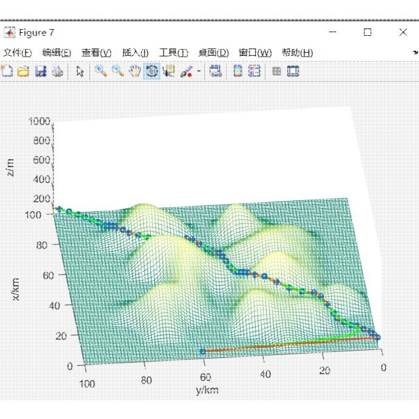Hide plot tools using the toolbar icon
This screenshot has height=419, width=419.
(276, 71)
